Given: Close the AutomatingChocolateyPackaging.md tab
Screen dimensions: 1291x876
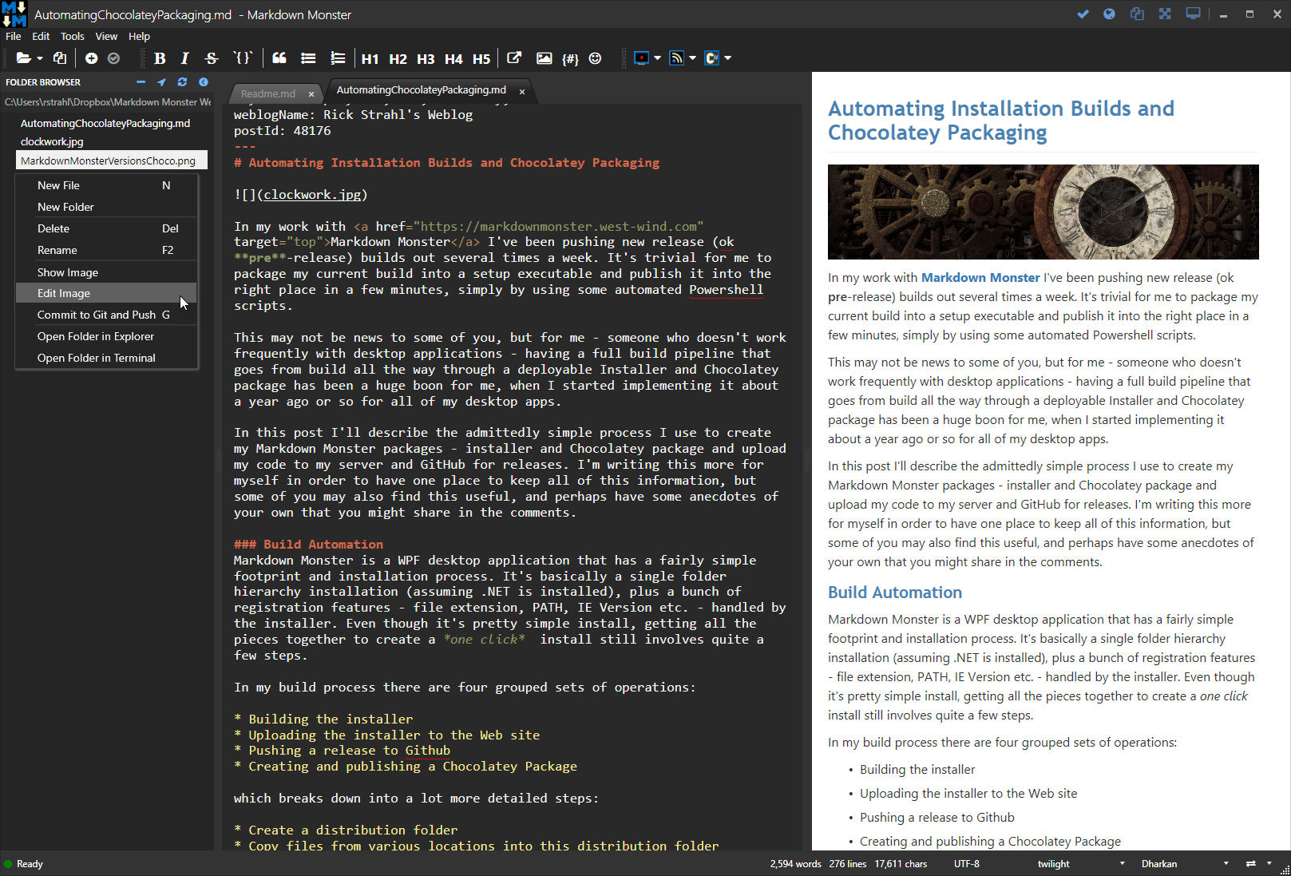Looking at the screenshot, I should [x=522, y=92].
